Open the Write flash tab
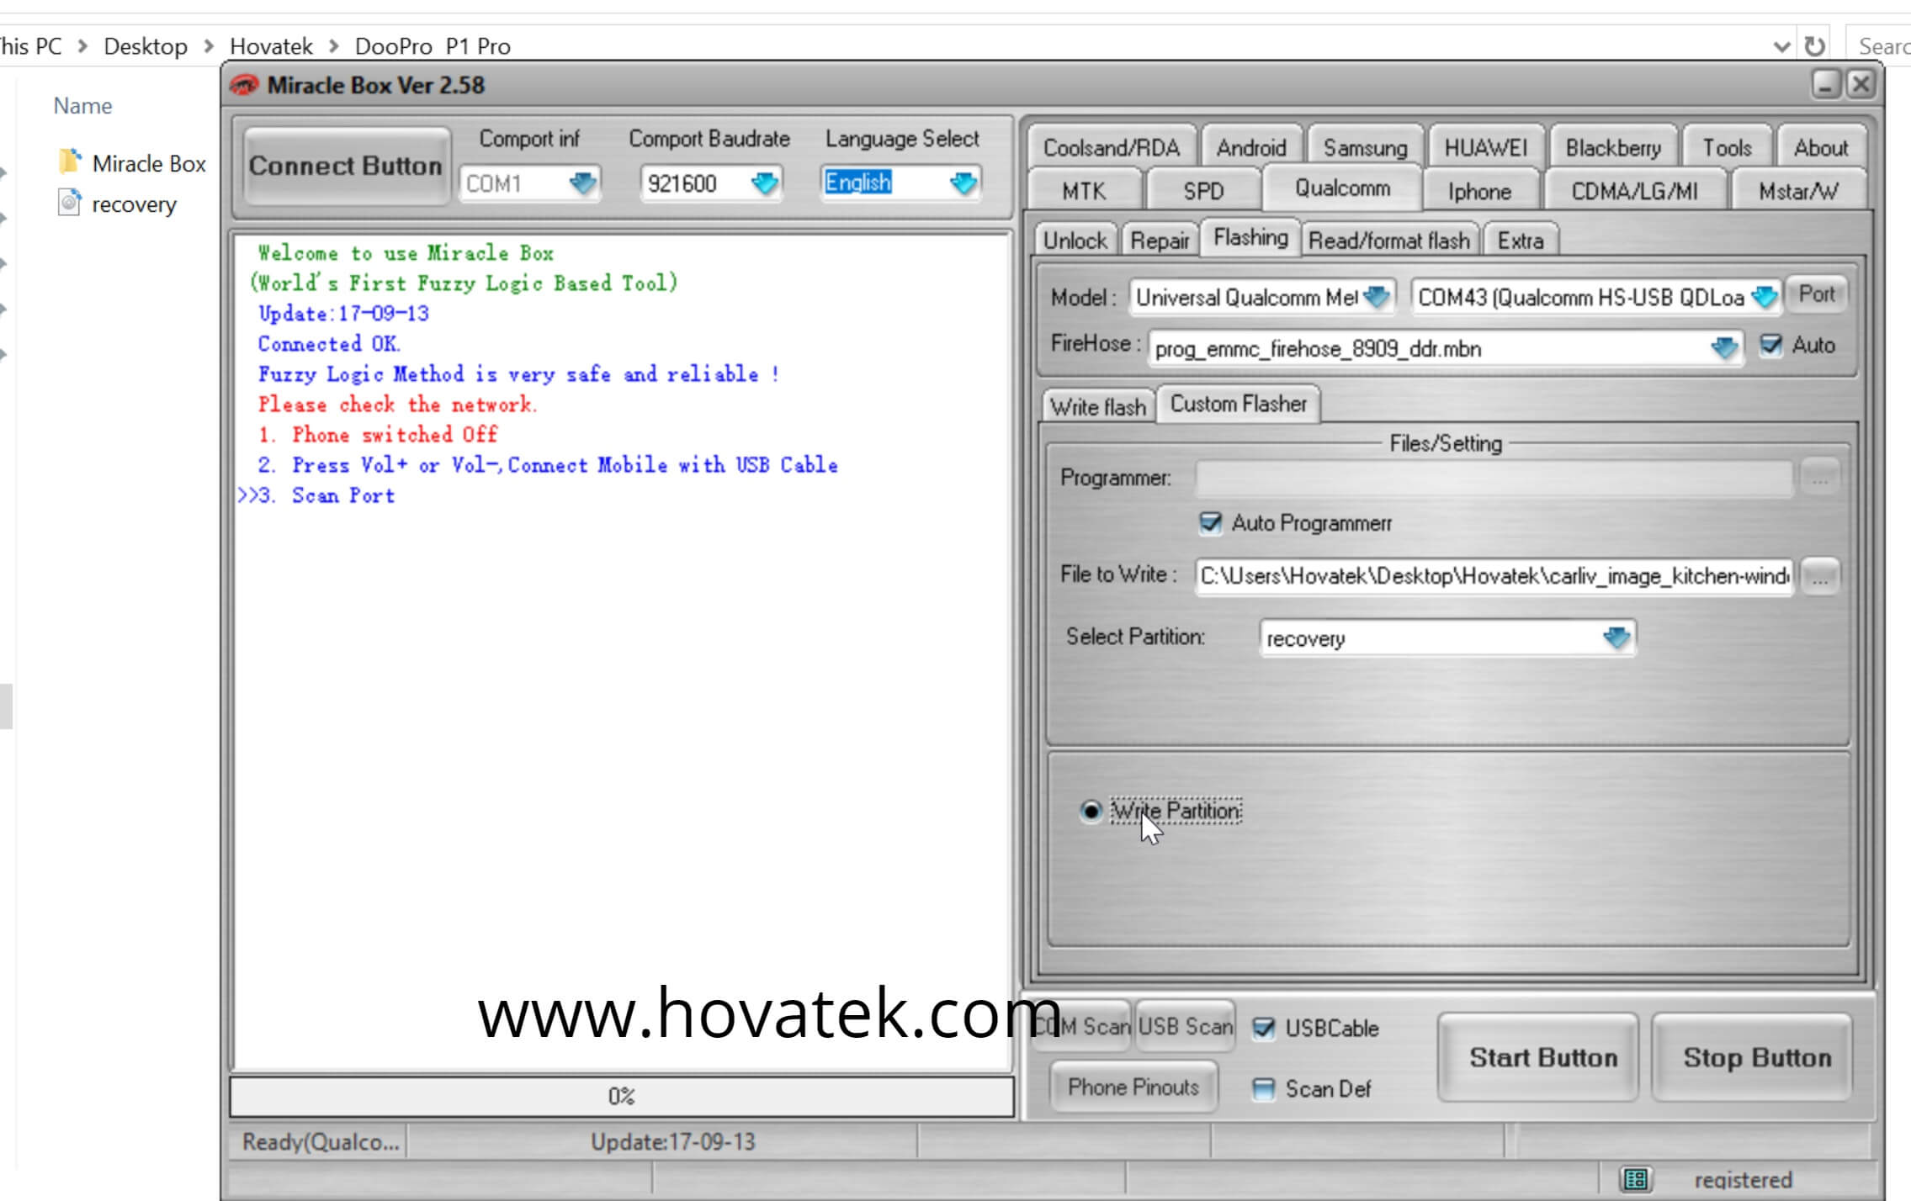This screenshot has height=1201, width=1911. tap(1097, 407)
